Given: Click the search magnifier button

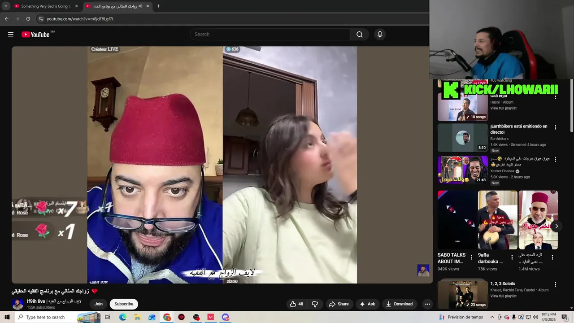Looking at the screenshot, I should (x=360, y=35).
